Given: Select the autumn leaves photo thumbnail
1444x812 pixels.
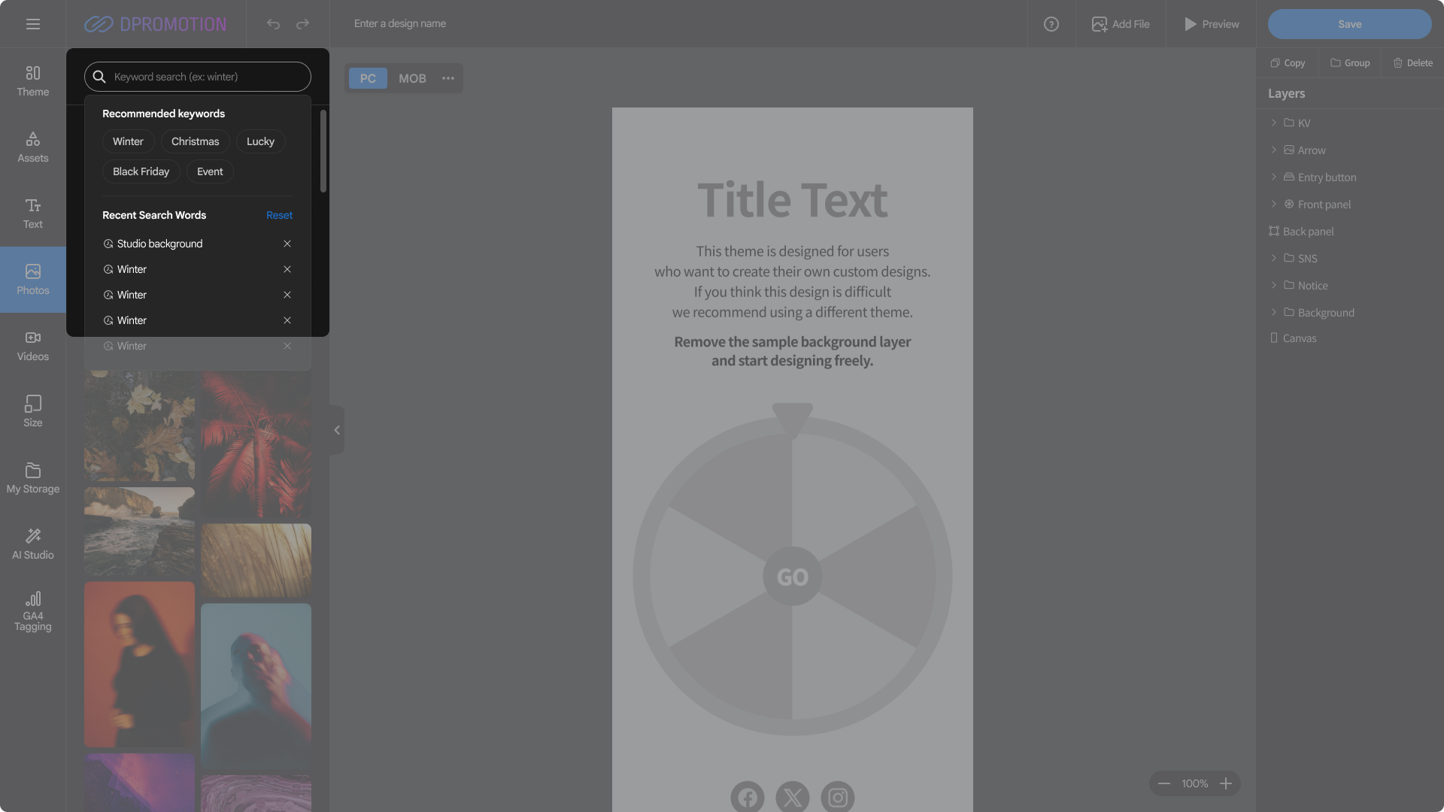Looking at the screenshot, I should click(140, 426).
